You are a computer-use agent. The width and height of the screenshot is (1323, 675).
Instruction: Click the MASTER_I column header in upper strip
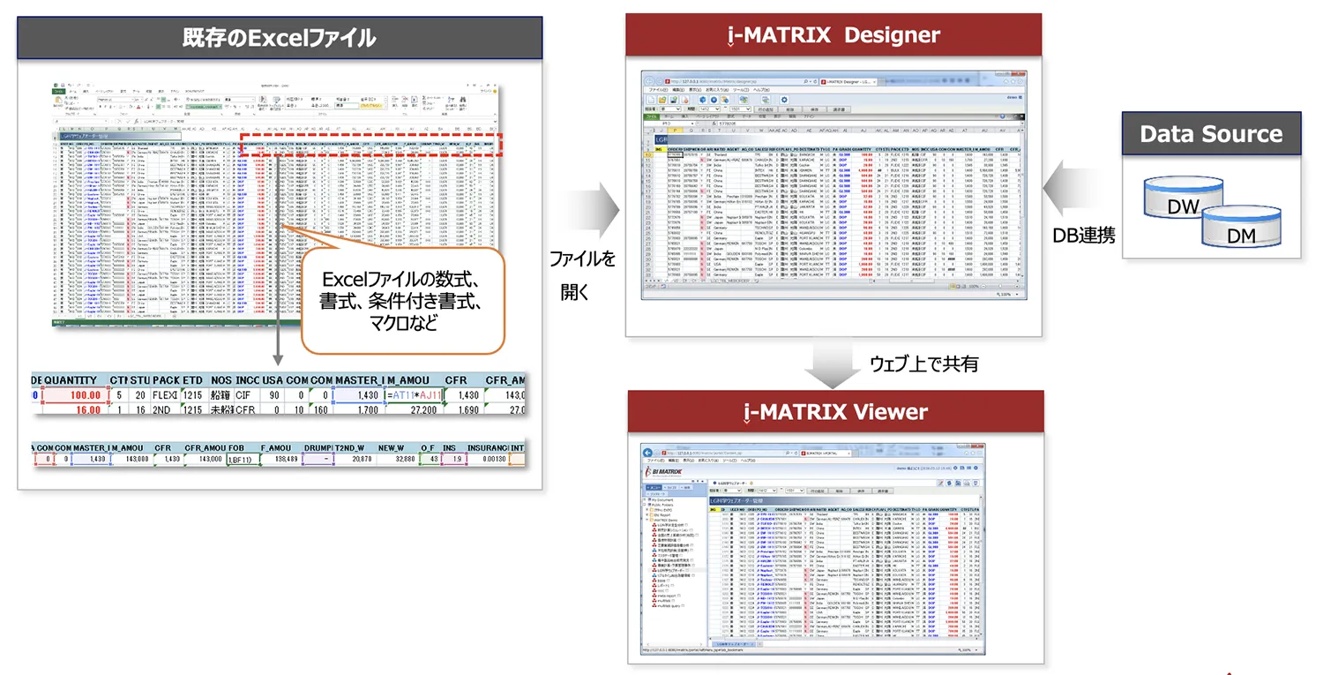pyautogui.click(x=360, y=380)
